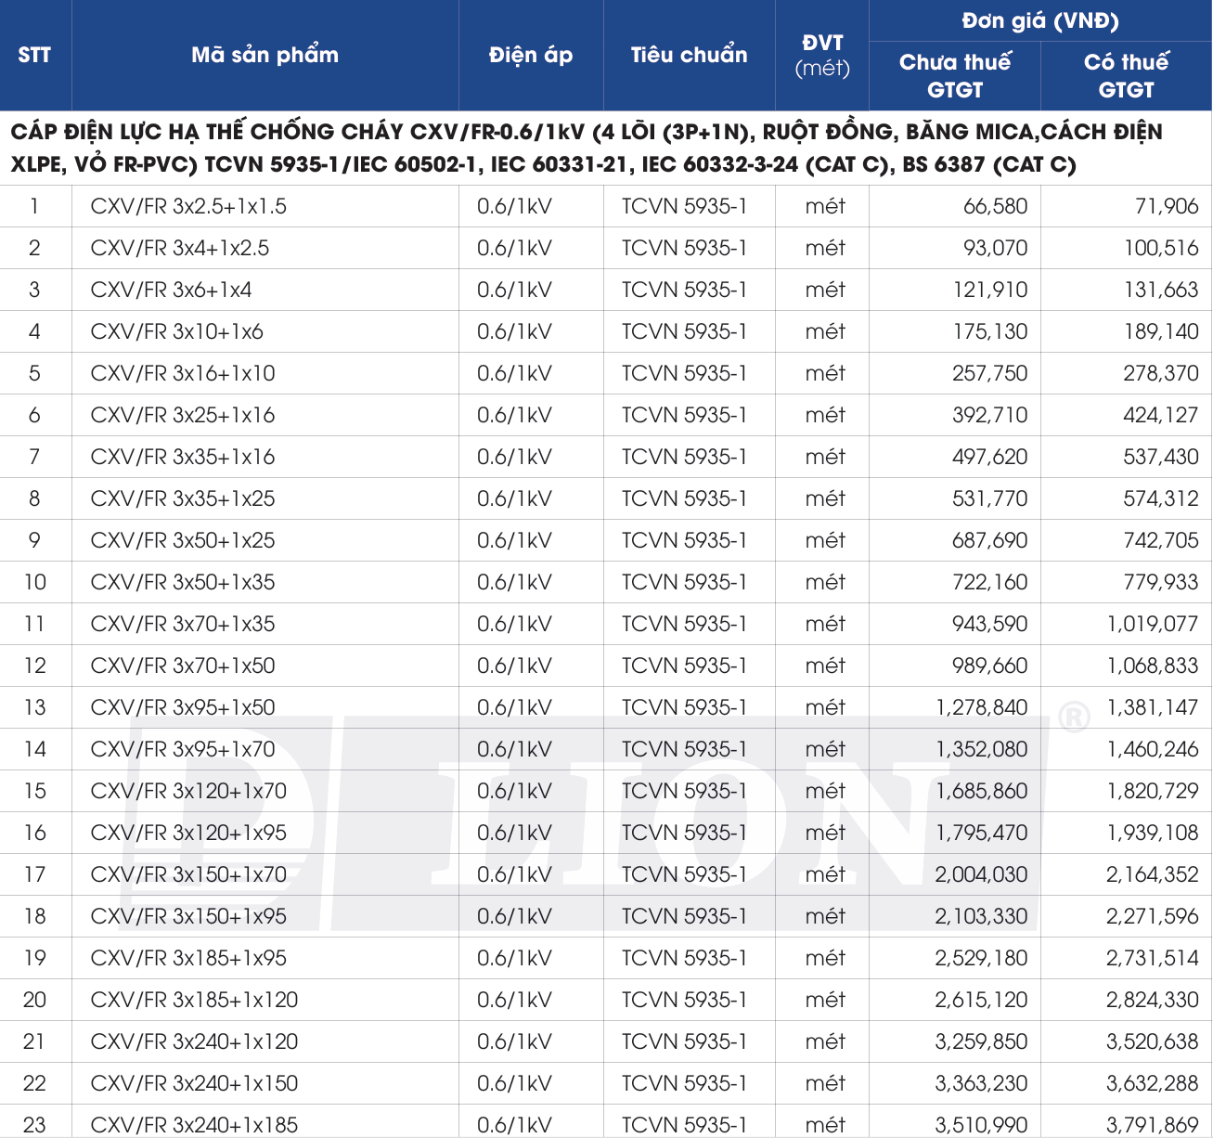Select the "Điện áp" header cell
Viewport: 1213px width, 1138px height.
click(x=531, y=55)
